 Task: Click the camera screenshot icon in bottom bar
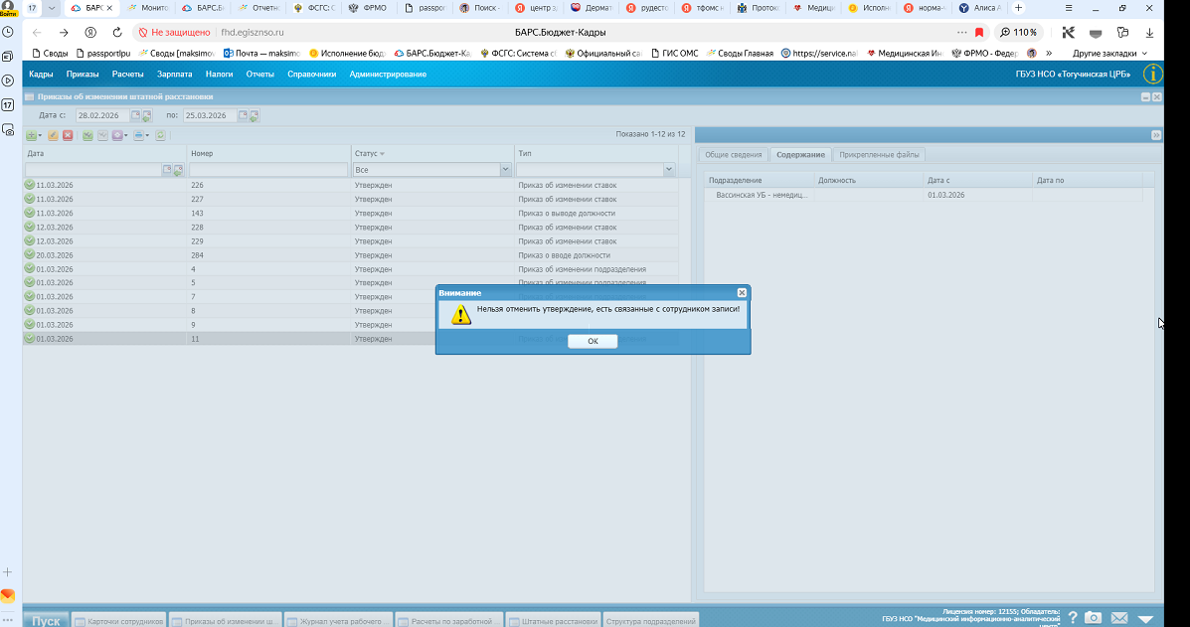pyautogui.click(x=1093, y=618)
